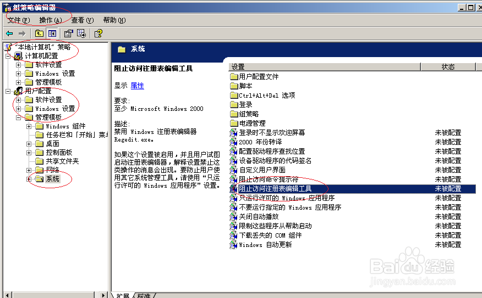Open the 文件(F) menu
This screenshot has width=482, height=298.
(x=19, y=20)
